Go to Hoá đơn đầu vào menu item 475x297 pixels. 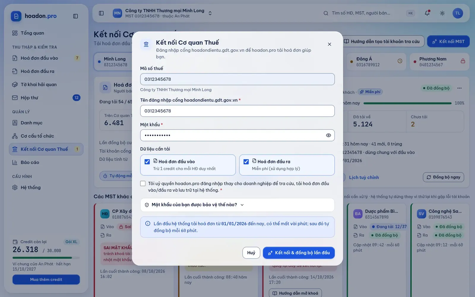tap(46, 58)
